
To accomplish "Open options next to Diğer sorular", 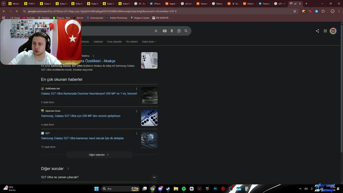I will 68,169.
